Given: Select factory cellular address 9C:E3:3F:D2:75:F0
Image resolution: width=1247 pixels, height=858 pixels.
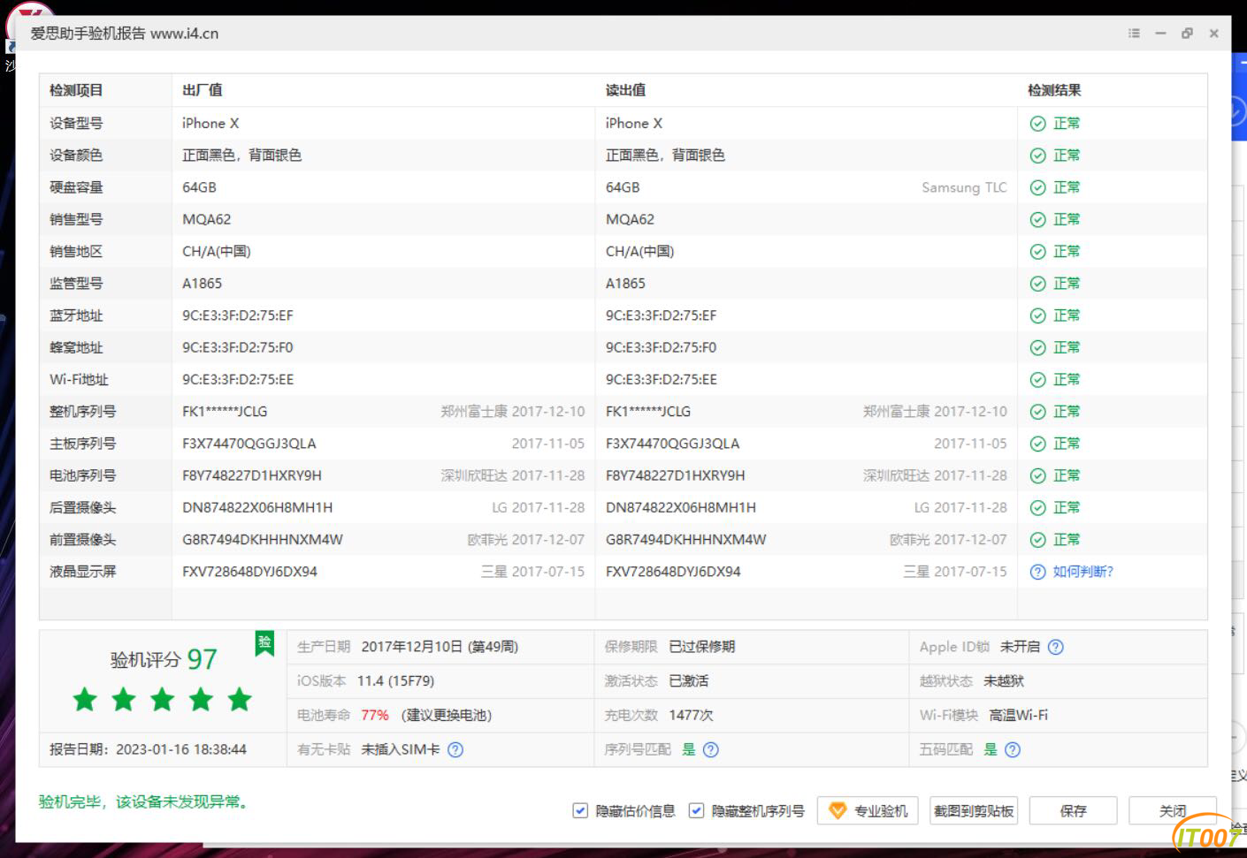Looking at the screenshot, I should click(x=237, y=347).
